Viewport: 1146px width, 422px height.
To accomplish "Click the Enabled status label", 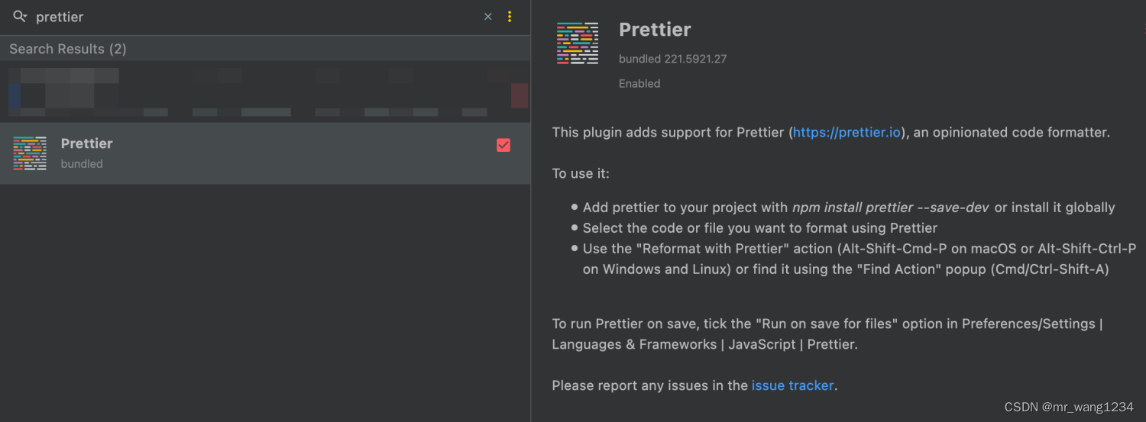I will [639, 84].
